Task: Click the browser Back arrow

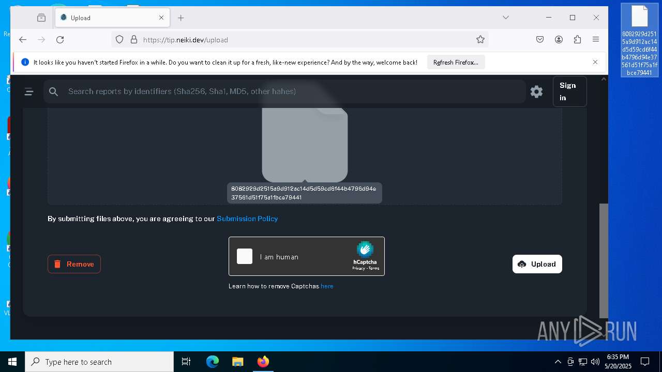Action: point(23,40)
